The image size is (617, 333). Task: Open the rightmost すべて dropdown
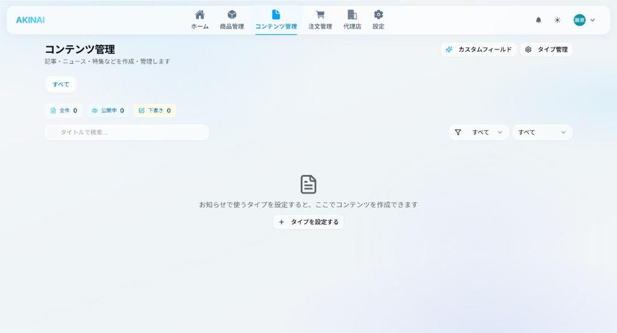[x=542, y=132]
